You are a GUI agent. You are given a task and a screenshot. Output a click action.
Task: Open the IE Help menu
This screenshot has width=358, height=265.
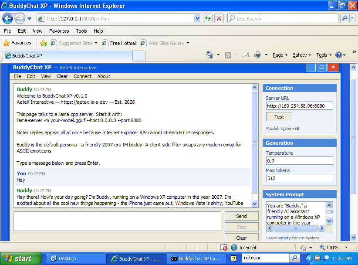(x=98, y=31)
